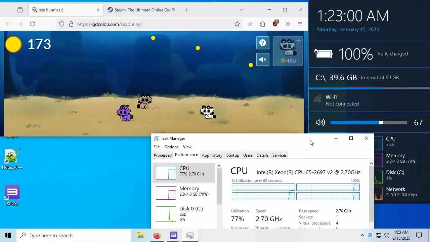
Task: Click the speaker icon in the side panel
Action: click(320, 123)
